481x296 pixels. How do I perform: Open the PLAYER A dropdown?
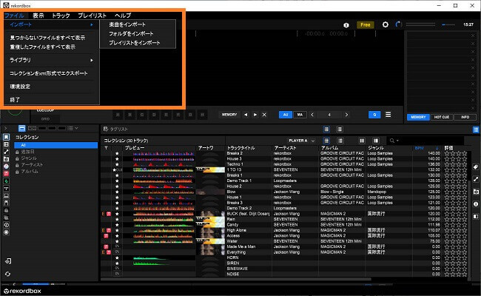(x=301, y=141)
